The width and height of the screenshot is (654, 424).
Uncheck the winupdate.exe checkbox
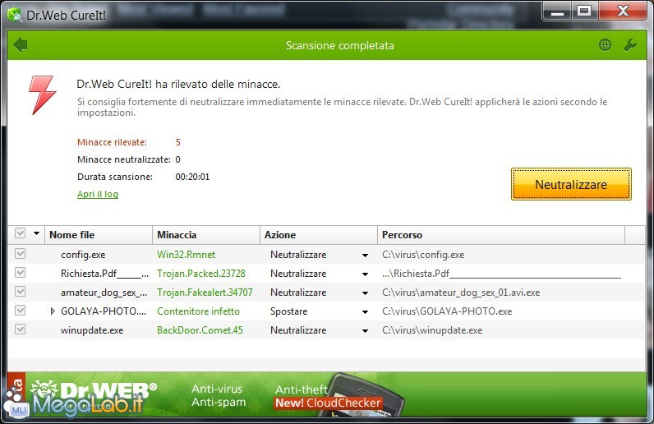pyautogui.click(x=20, y=330)
